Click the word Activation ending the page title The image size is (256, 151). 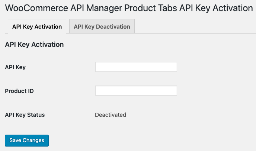tap(233, 8)
